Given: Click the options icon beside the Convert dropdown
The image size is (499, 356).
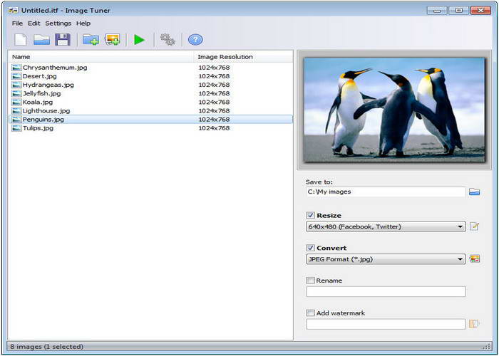Looking at the screenshot, I should pyautogui.click(x=475, y=258).
